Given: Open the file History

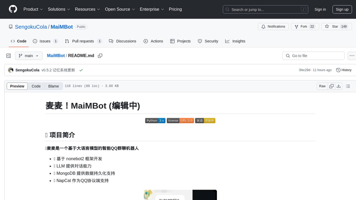Looking at the screenshot, I should click(344, 70).
